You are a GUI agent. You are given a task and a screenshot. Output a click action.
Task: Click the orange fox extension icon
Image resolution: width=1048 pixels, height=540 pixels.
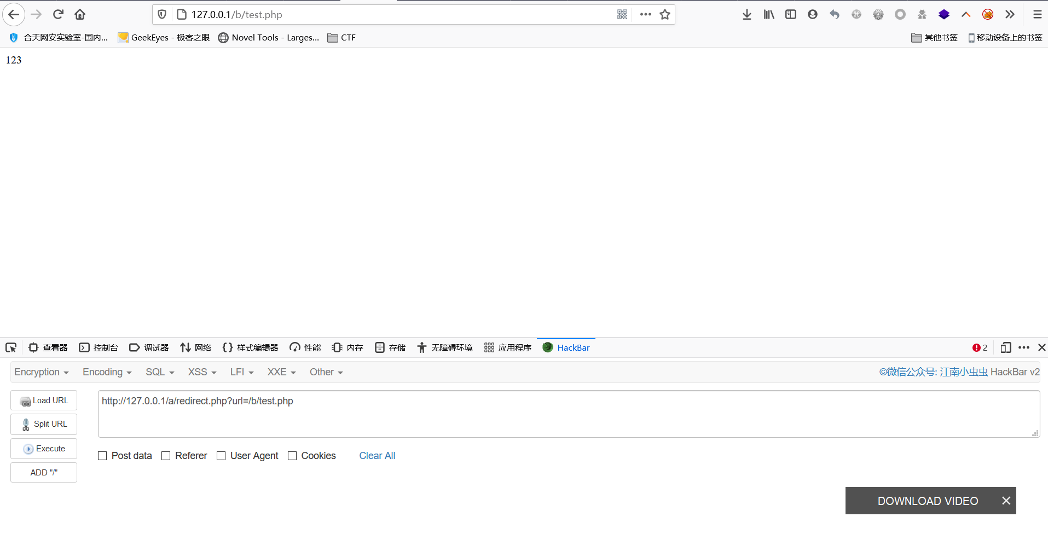click(x=988, y=14)
